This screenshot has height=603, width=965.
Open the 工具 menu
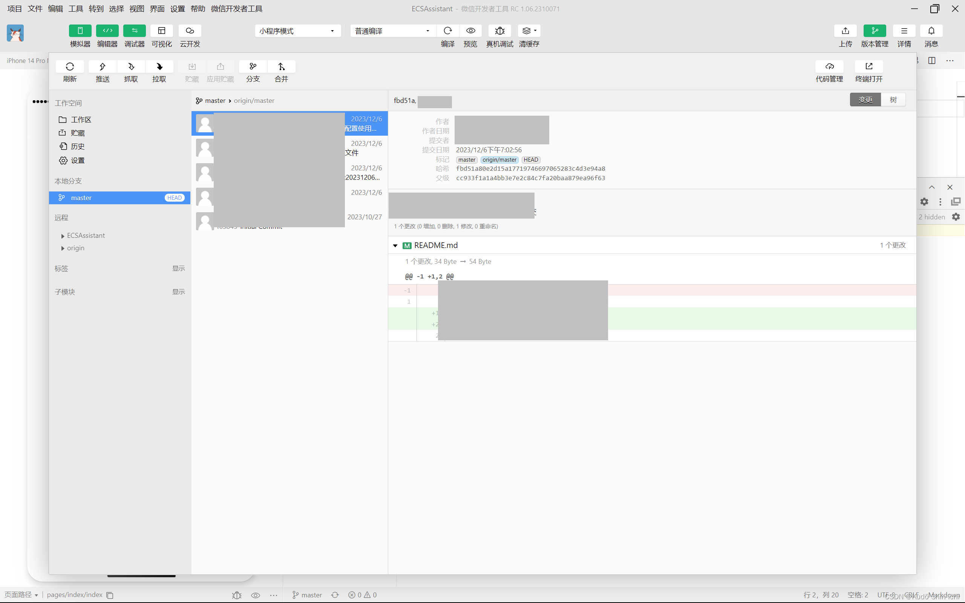(76, 9)
